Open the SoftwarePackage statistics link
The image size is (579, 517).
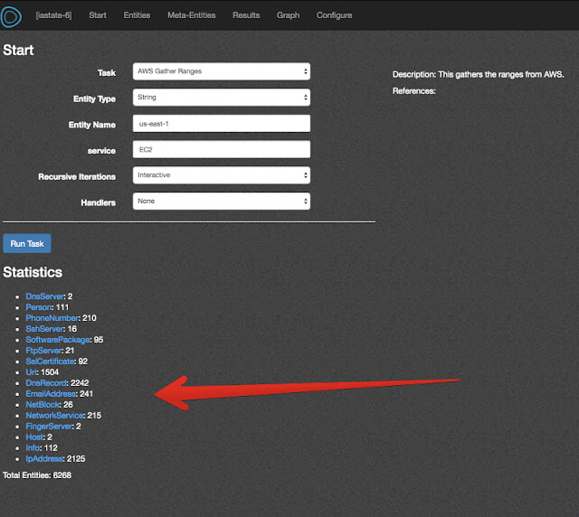pyautogui.click(x=58, y=340)
